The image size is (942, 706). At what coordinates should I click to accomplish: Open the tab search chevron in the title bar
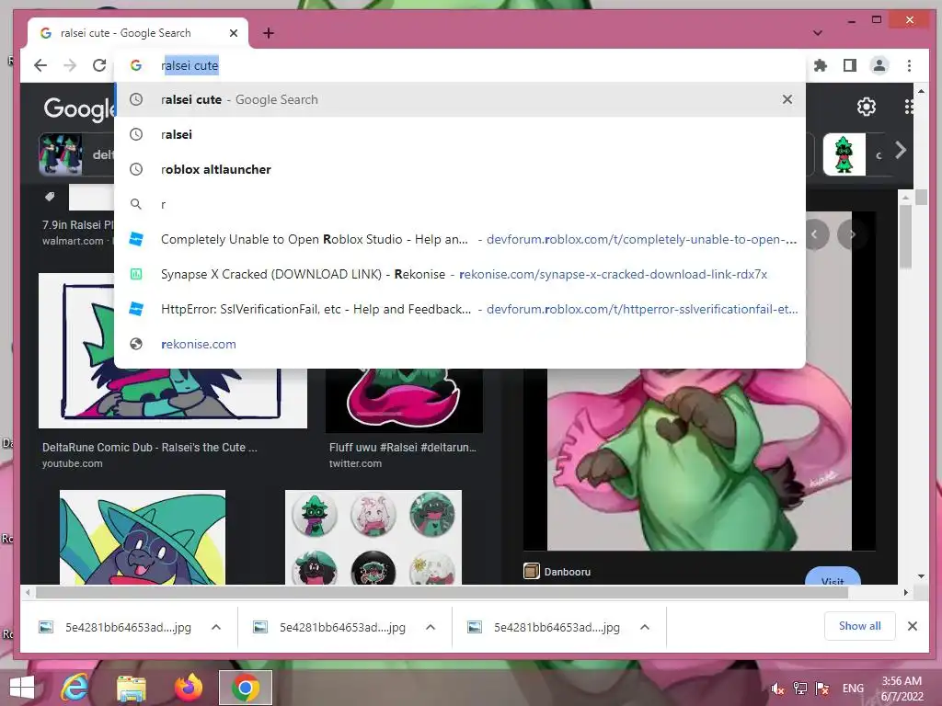(818, 33)
